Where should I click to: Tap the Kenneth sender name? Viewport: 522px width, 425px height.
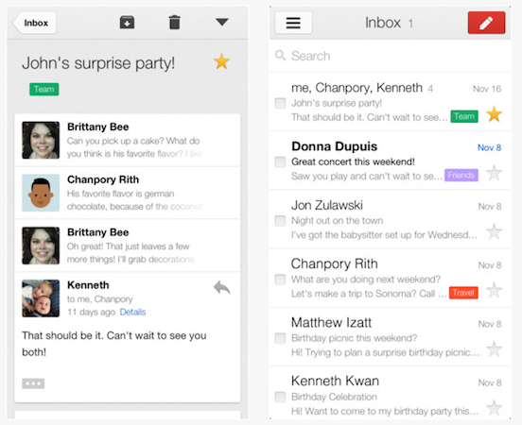tap(88, 285)
